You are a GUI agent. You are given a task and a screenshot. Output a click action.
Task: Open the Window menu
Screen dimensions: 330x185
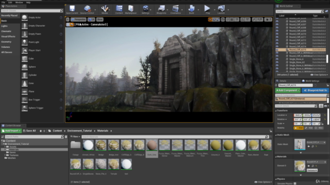pos(19,2)
